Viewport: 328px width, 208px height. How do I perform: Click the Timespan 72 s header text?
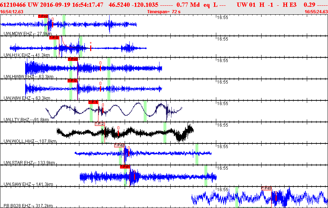pyautogui.click(x=164, y=12)
